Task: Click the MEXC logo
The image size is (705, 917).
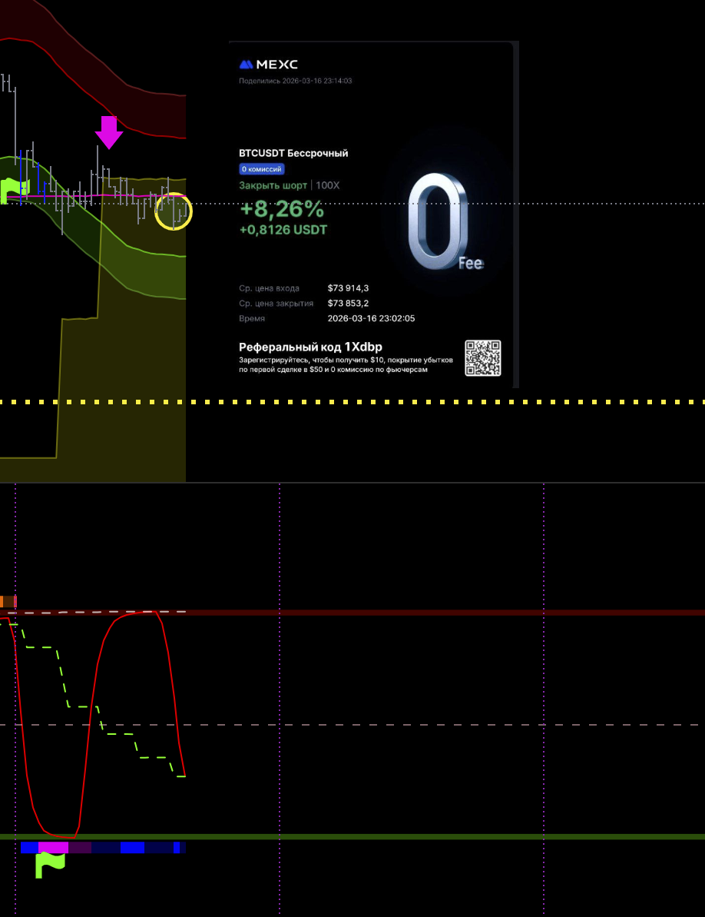Action: (x=268, y=65)
